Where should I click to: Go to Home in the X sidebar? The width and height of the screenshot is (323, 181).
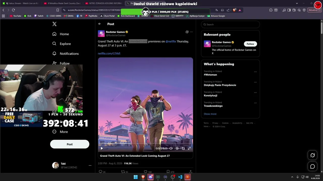point(61,34)
